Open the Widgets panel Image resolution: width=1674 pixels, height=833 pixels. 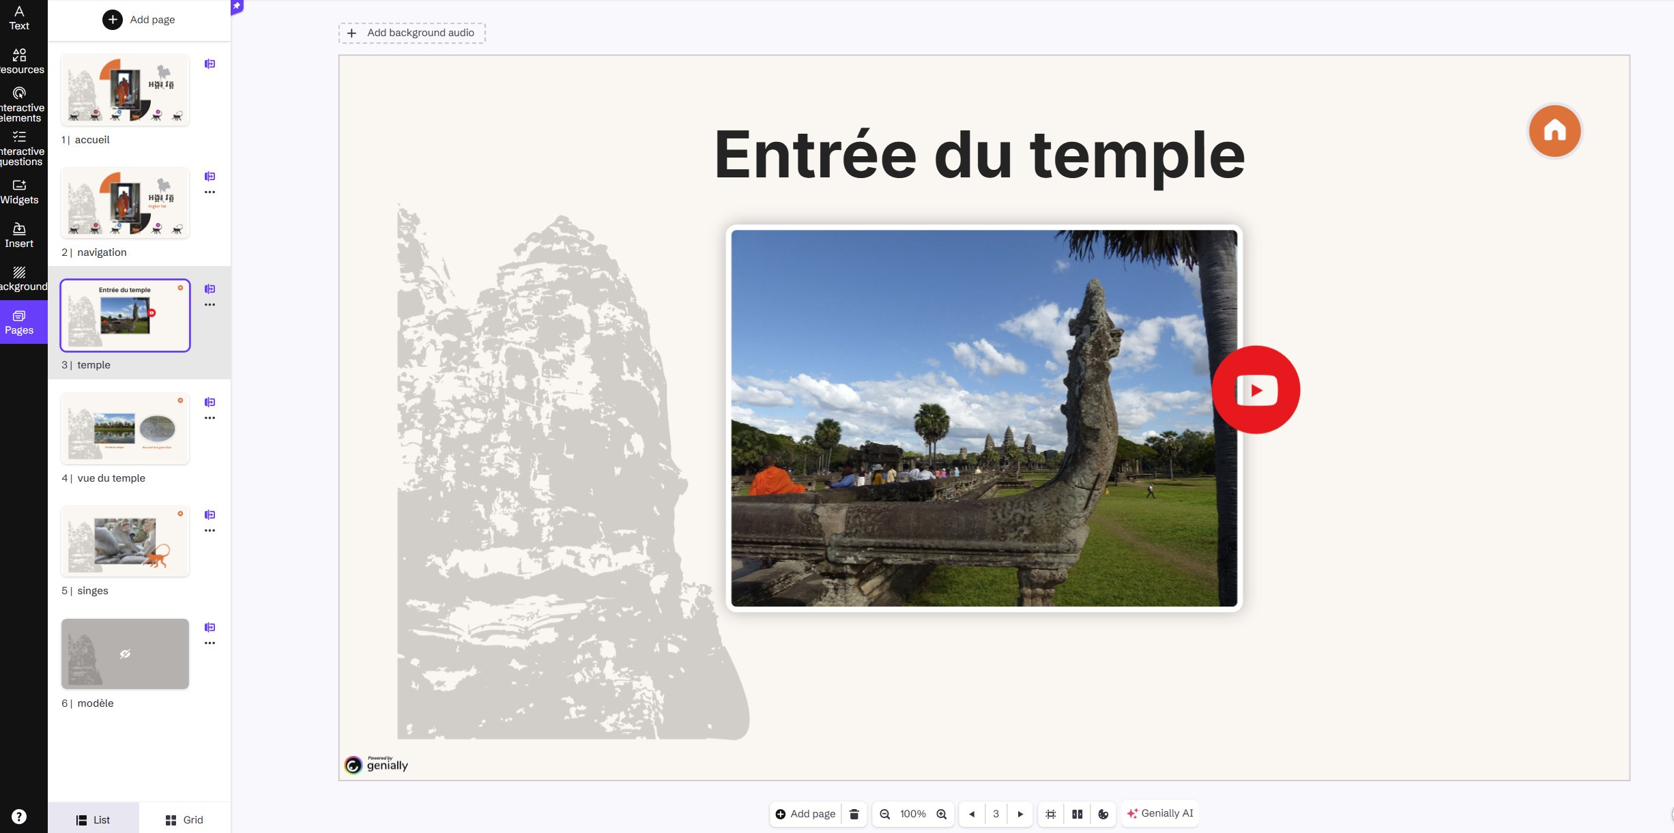(x=19, y=192)
